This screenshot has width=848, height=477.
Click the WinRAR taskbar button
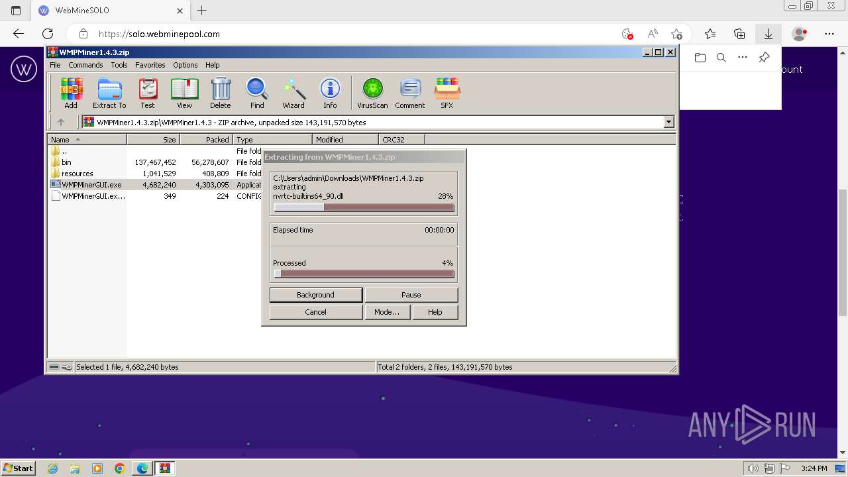165,468
